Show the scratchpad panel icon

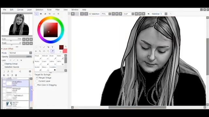[58, 14]
